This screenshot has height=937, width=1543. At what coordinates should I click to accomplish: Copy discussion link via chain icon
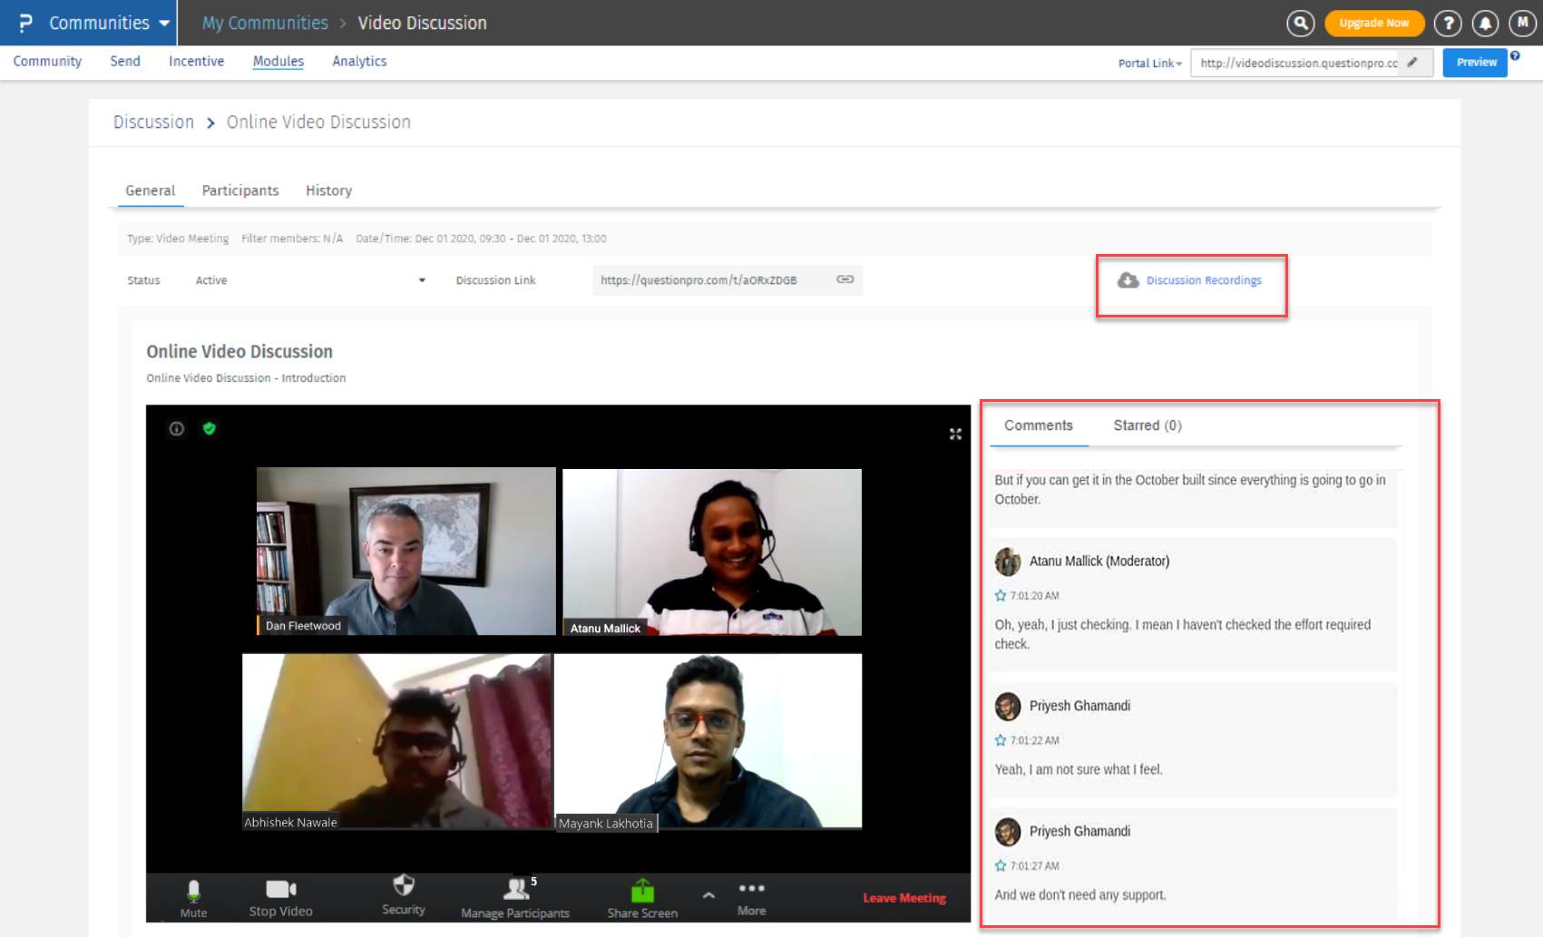(845, 279)
